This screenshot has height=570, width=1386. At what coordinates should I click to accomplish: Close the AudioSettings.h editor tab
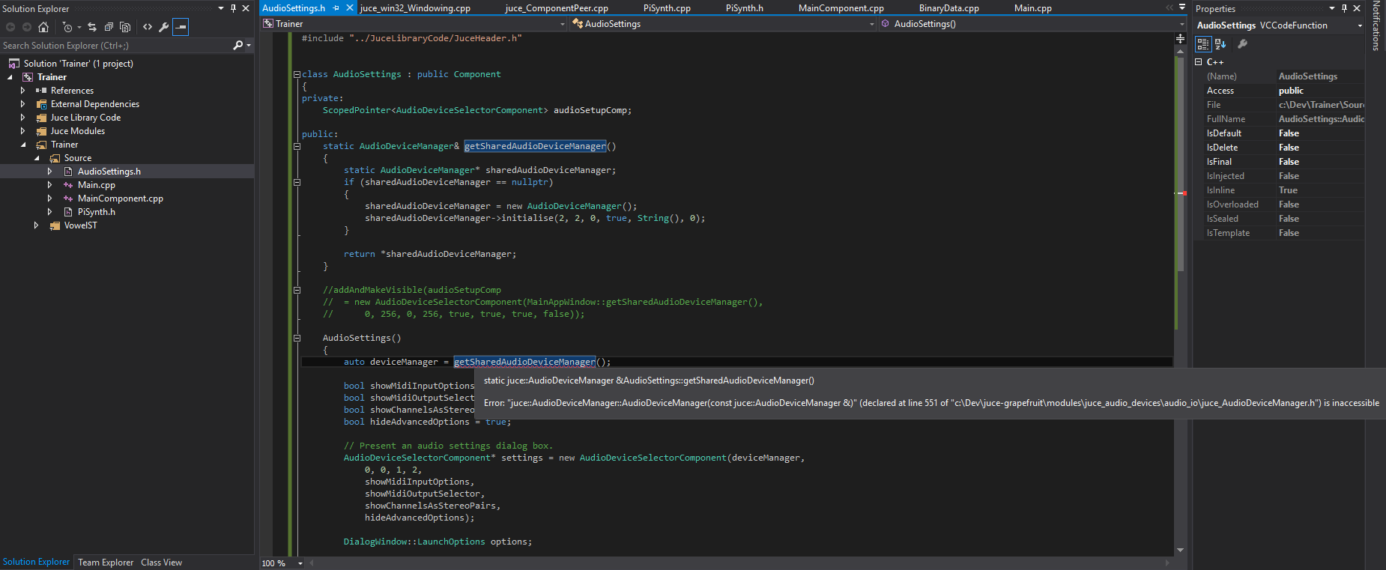349,8
